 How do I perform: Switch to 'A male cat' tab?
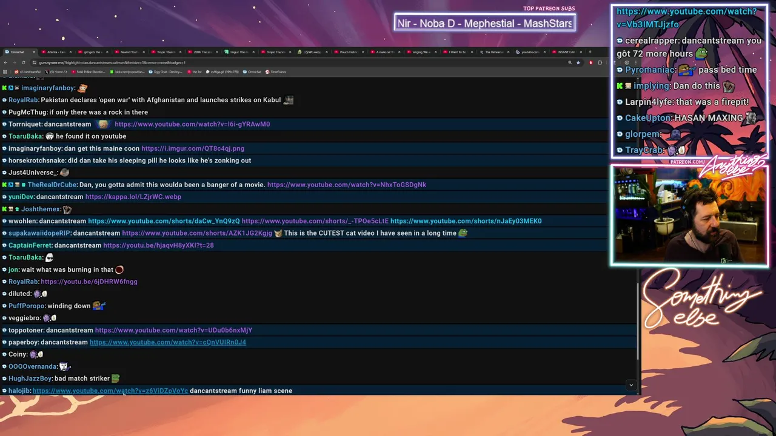384,52
